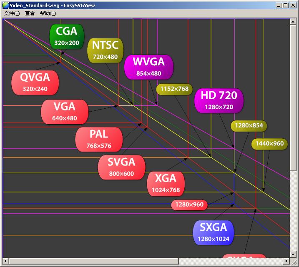Click the vertical scrollbar up arrow
299x267 pixels.
[293, 22]
